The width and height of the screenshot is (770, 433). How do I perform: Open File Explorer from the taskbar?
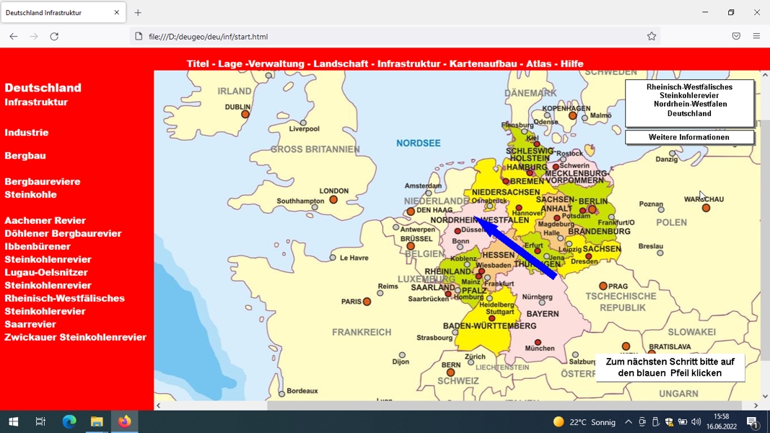coord(97,421)
